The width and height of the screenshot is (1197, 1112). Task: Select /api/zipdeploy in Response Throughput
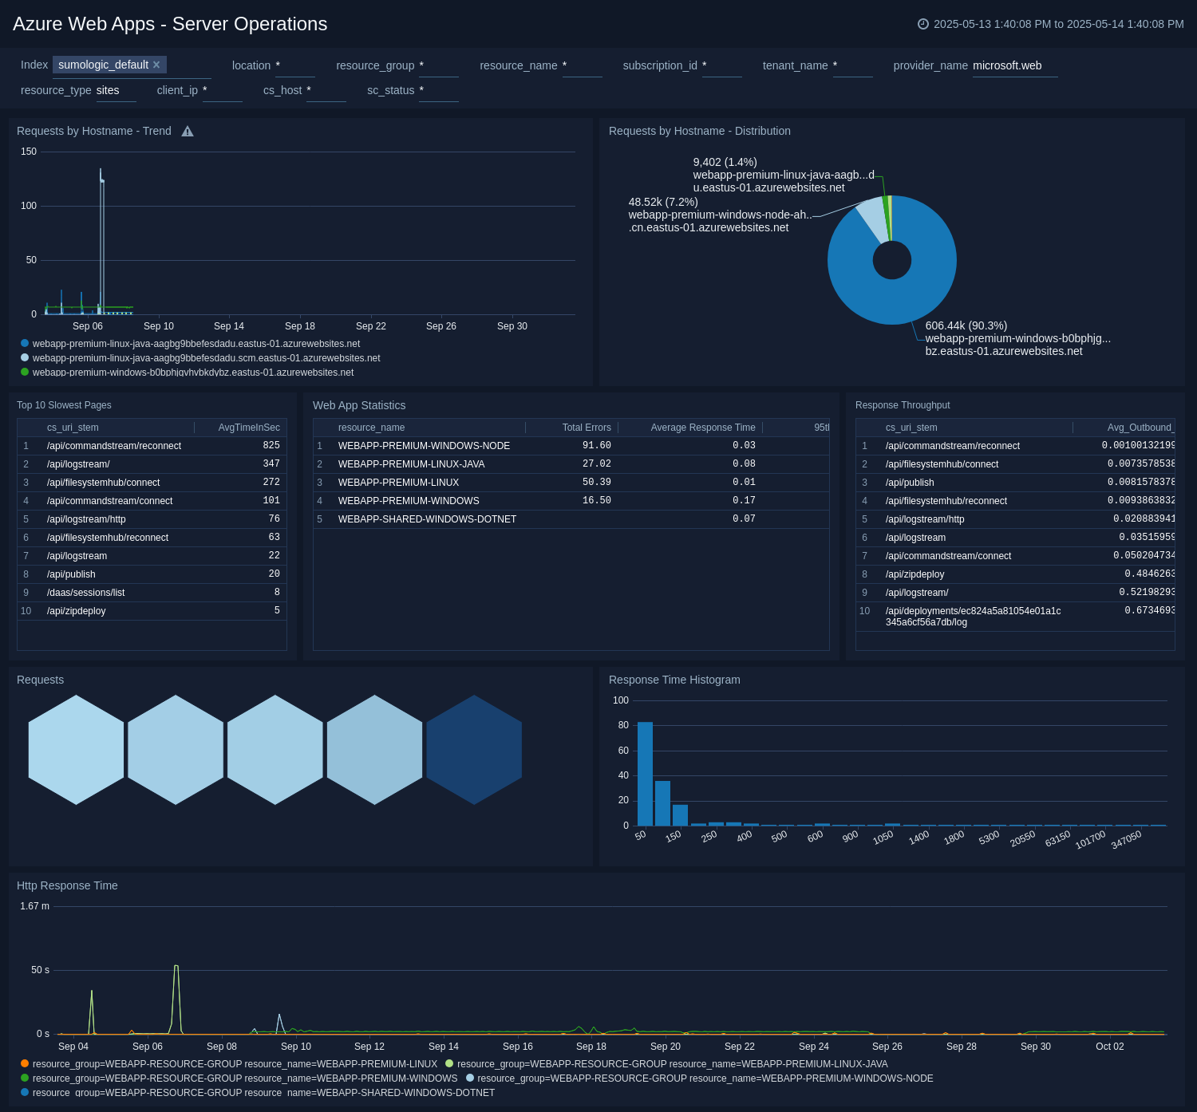pos(1015,574)
